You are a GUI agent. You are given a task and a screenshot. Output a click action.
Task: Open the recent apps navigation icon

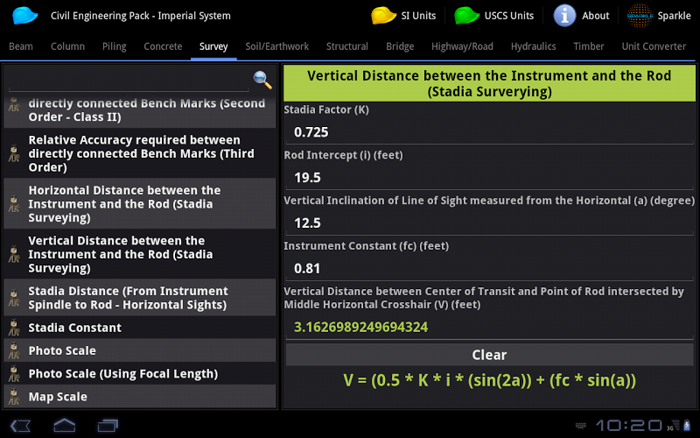pyautogui.click(x=108, y=425)
